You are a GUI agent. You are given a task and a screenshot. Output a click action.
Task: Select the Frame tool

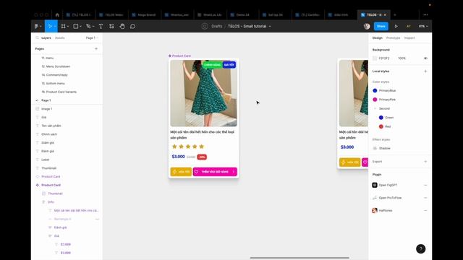(x=63, y=26)
